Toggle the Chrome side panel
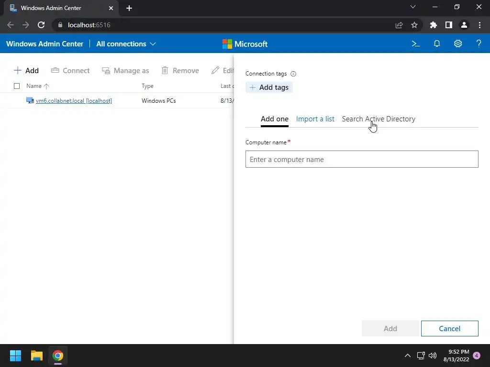The width and height of the screenshot is (490, 367). click(449, 25)
